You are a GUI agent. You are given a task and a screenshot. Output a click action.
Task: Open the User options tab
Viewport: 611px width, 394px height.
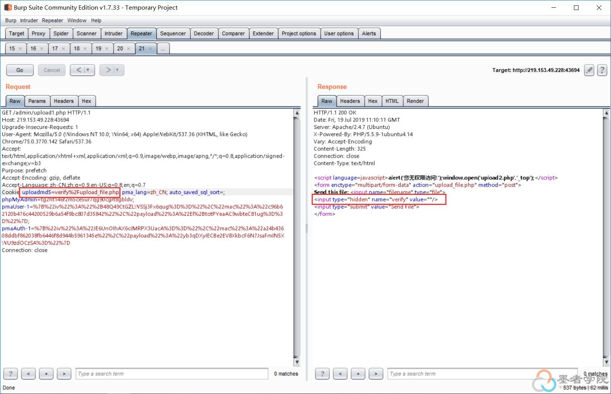[339, 34]
